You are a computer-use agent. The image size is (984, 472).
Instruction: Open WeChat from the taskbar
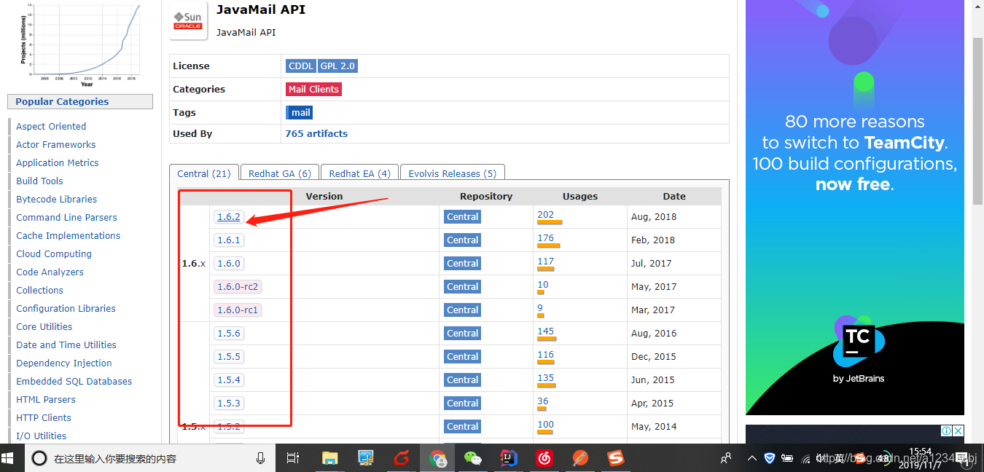point(473,458)
